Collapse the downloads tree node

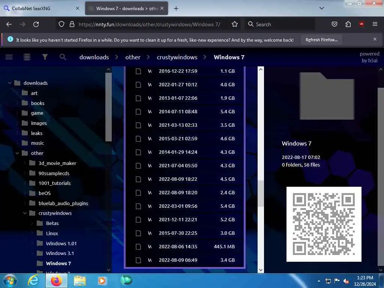click(10, 83)
